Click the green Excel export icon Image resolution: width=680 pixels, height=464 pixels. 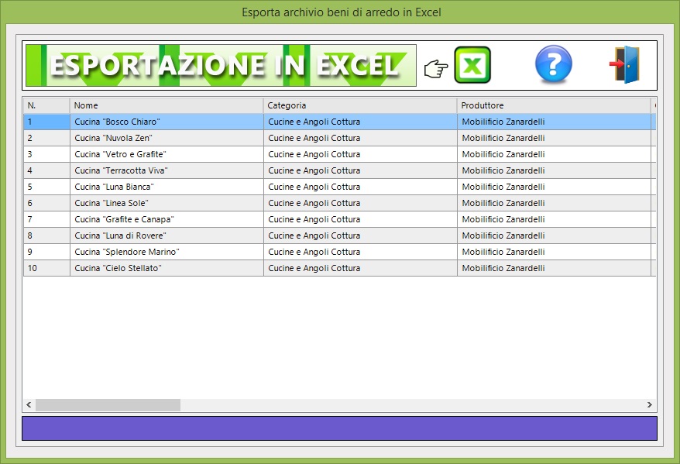472,65
